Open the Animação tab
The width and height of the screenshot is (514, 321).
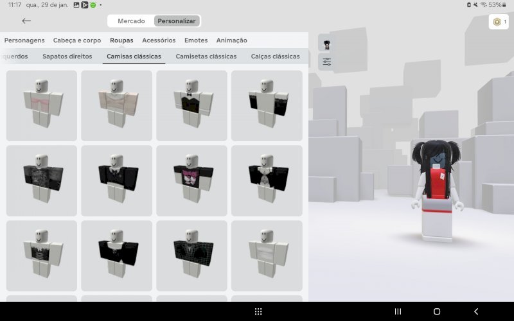click(232, 40)
